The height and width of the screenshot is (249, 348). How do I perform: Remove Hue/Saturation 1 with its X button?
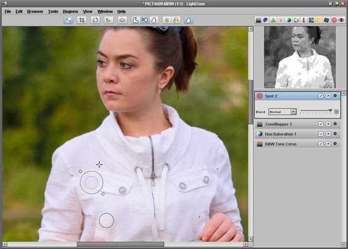tap(328, 133)
